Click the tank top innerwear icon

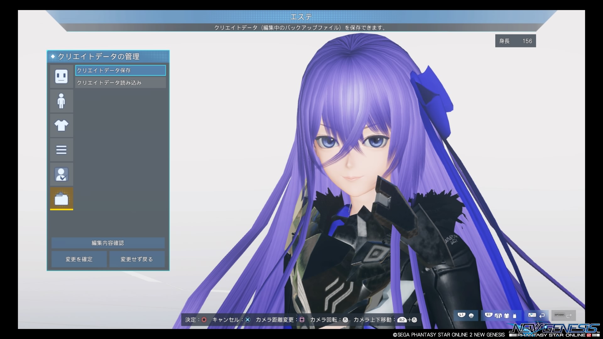515,316
